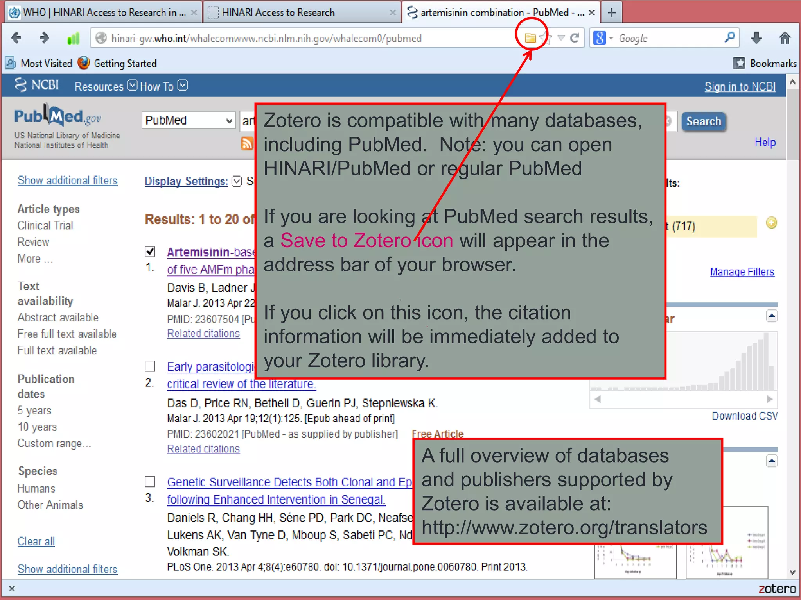Show More article types
Viewport: 801px width, 600px height.
35,259
